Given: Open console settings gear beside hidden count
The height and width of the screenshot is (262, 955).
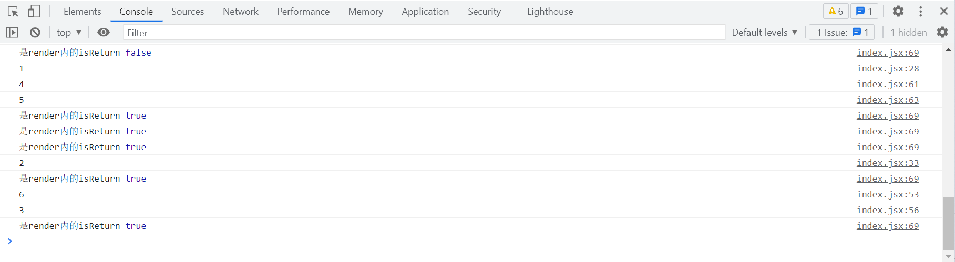Looking at the screenshot, I should click(x=942, y=33).
